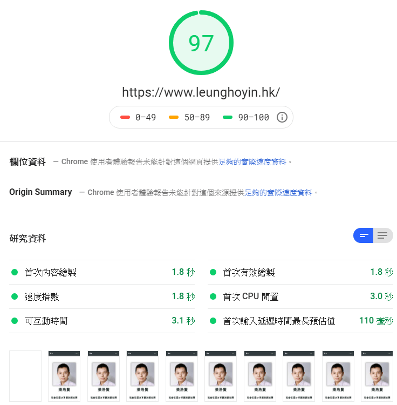
Task: Click the red 0-49 legend marker
Action: click(x=125, y=117)
